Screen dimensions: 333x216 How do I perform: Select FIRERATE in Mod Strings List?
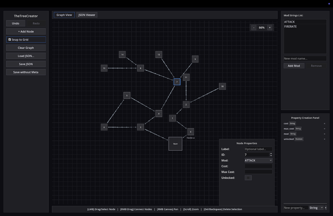click(x=305, y=26)
